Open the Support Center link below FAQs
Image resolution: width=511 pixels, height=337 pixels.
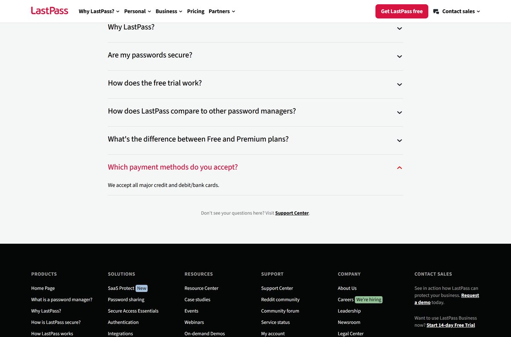tap(292, 213)
